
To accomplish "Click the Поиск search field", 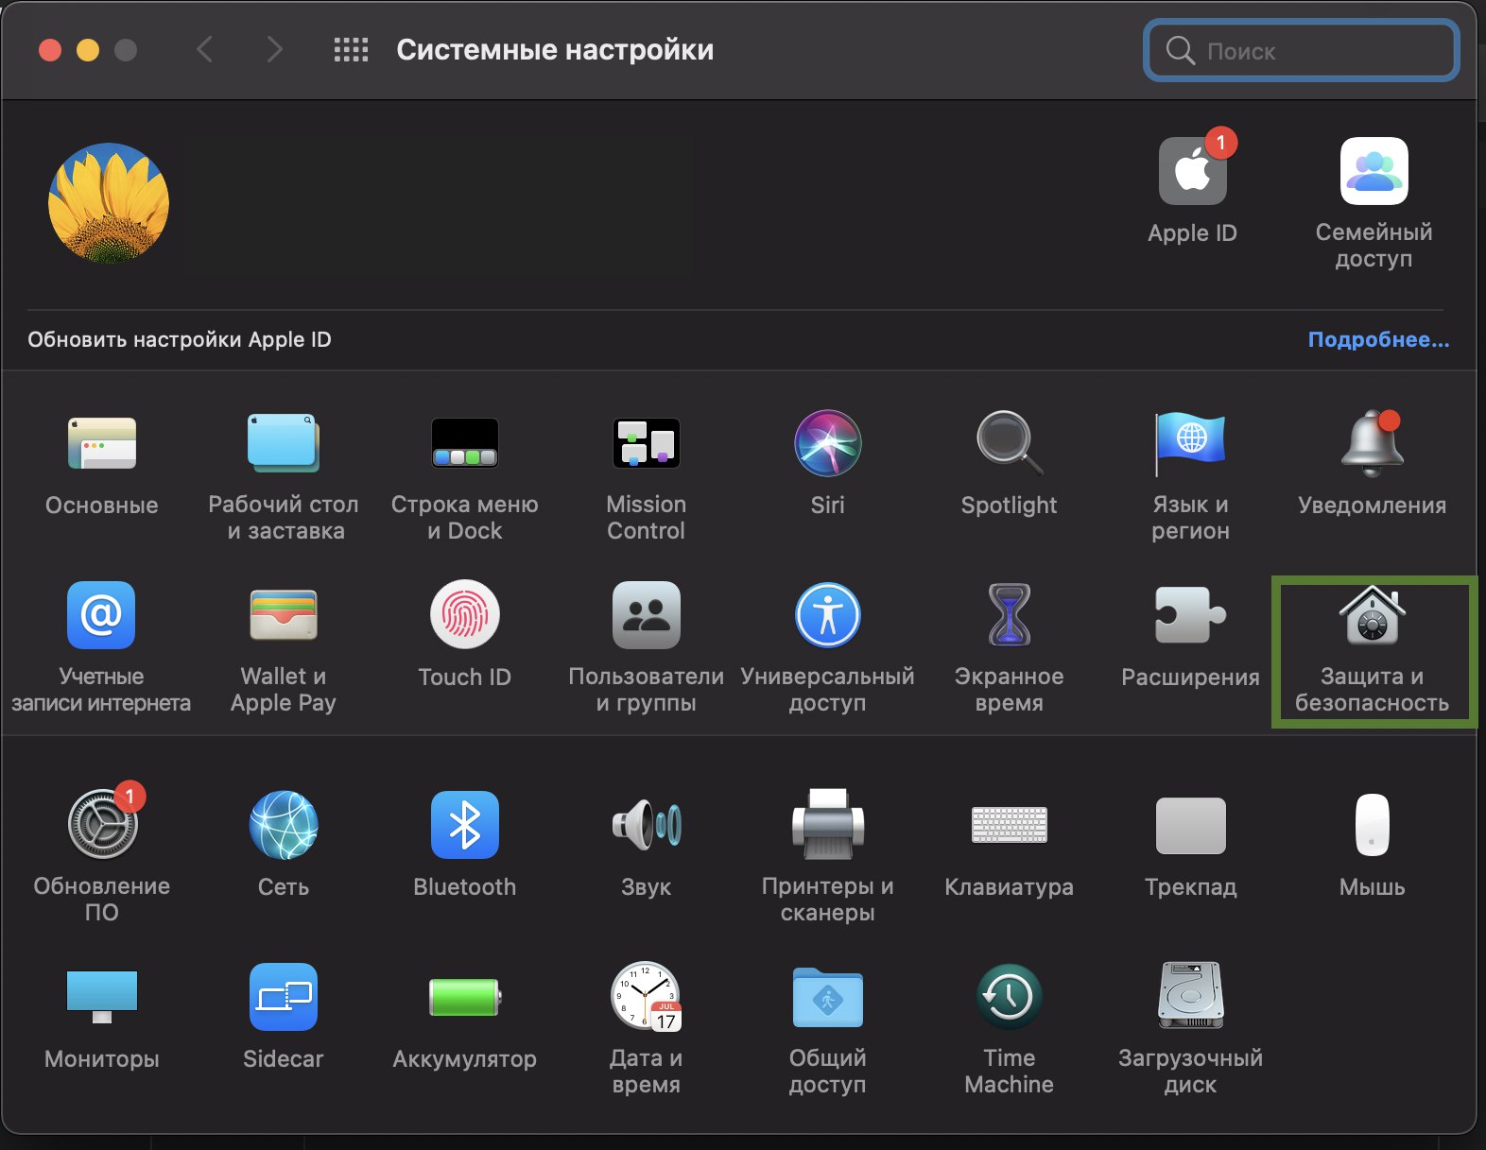I will [x=1302, y=50].
